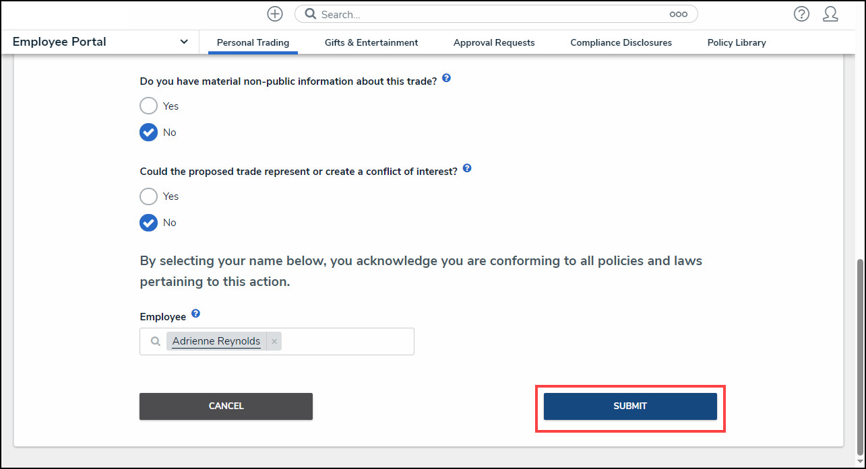
Task: Switch to the Gifts & Entertainment tab
Action: tap(371, 42)
